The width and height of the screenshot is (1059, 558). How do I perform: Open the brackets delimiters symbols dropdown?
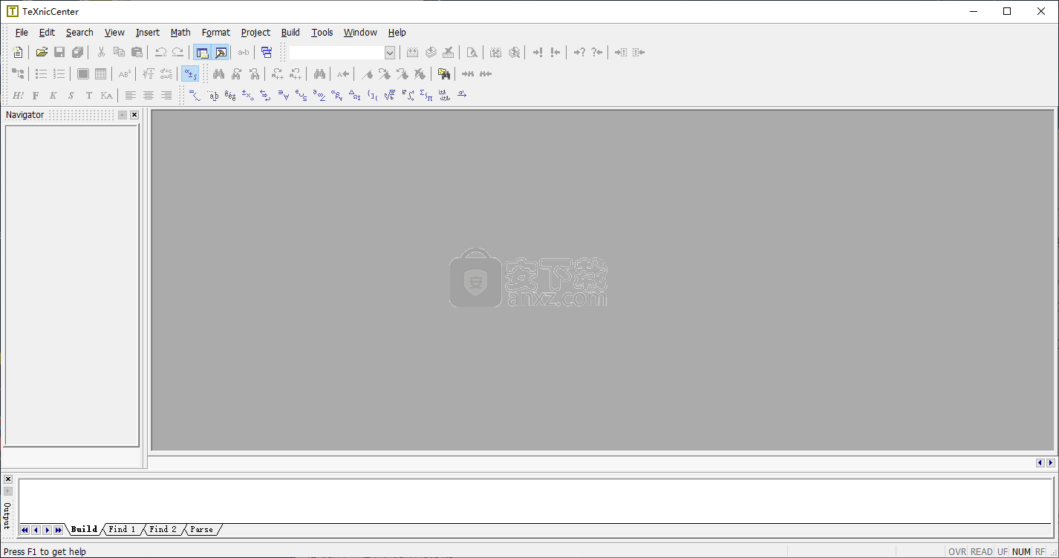[x=373, y=96]
